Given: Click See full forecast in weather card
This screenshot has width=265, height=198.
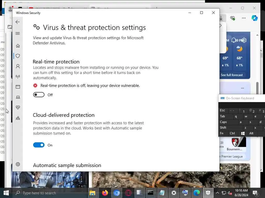Looking at the screenshot, I should [232, 75].
